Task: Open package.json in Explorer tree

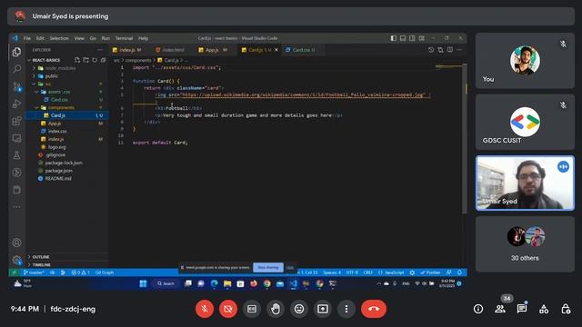Action: [58, 171]
